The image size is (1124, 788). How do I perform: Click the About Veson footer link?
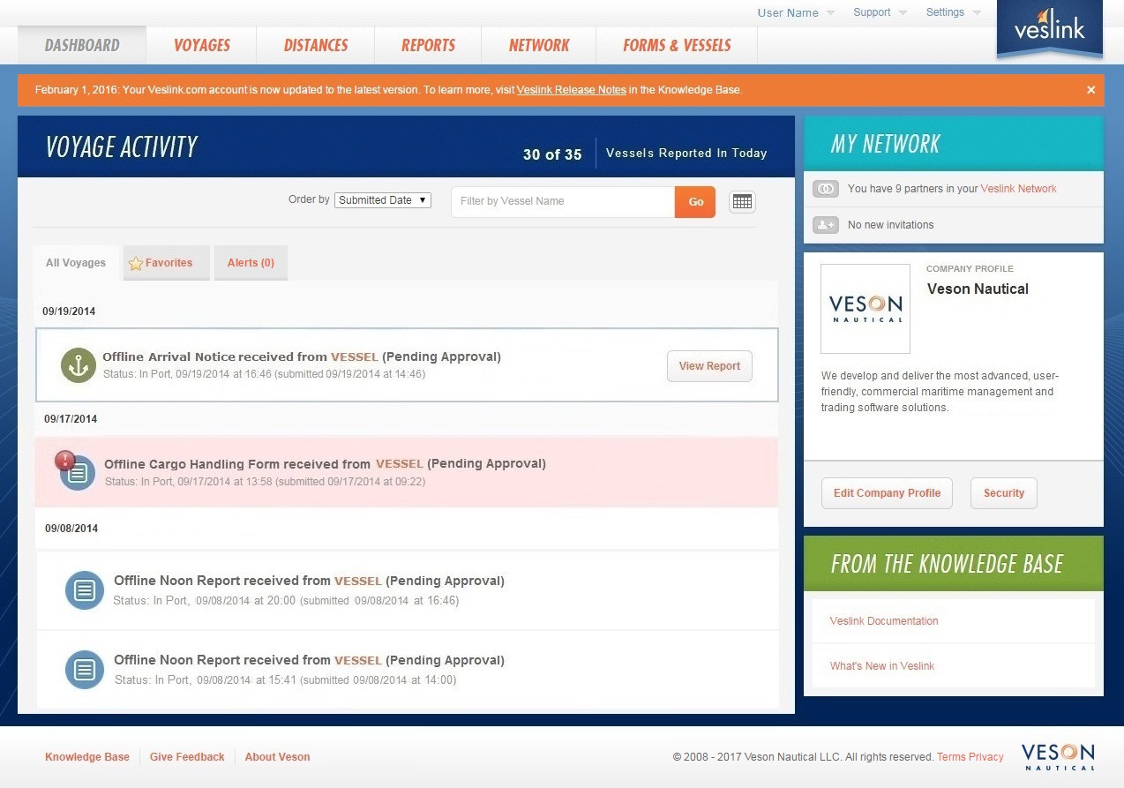277,757
